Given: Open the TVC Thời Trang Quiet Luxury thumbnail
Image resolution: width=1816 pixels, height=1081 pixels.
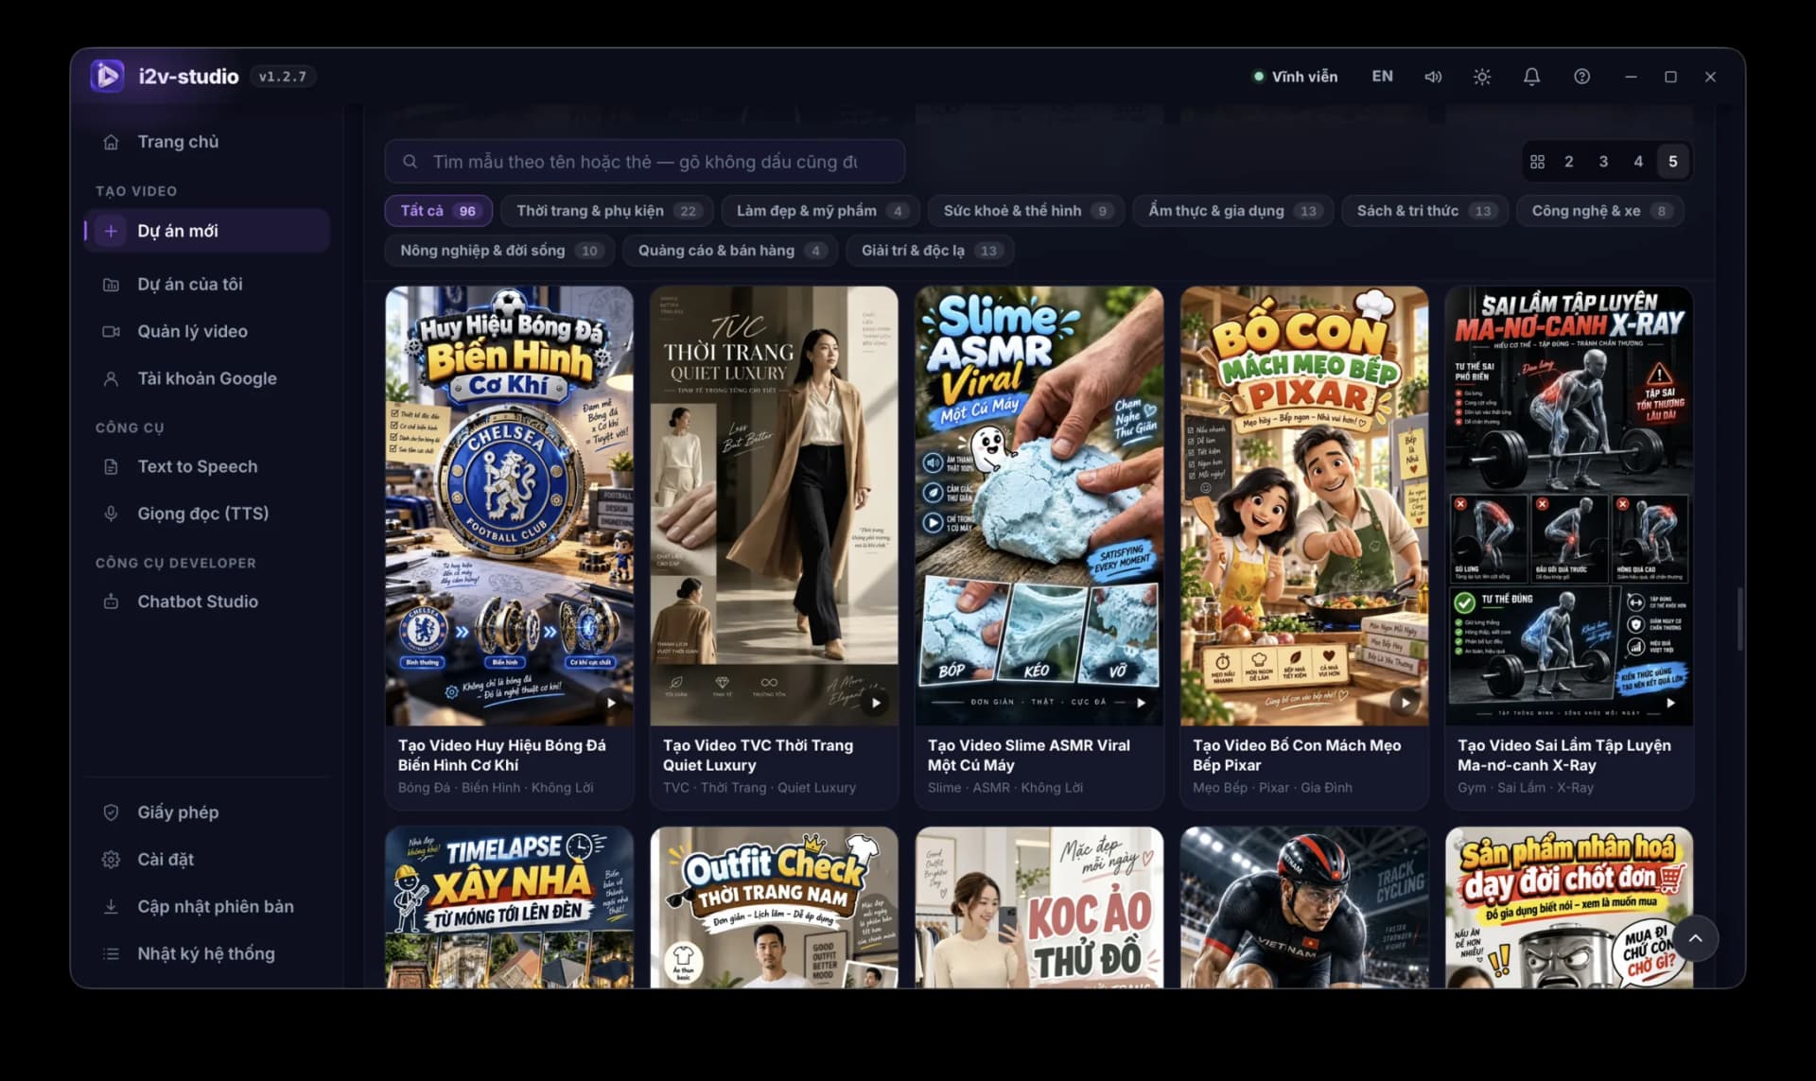Looking at the screenshot, I should [x=774, y=506].
